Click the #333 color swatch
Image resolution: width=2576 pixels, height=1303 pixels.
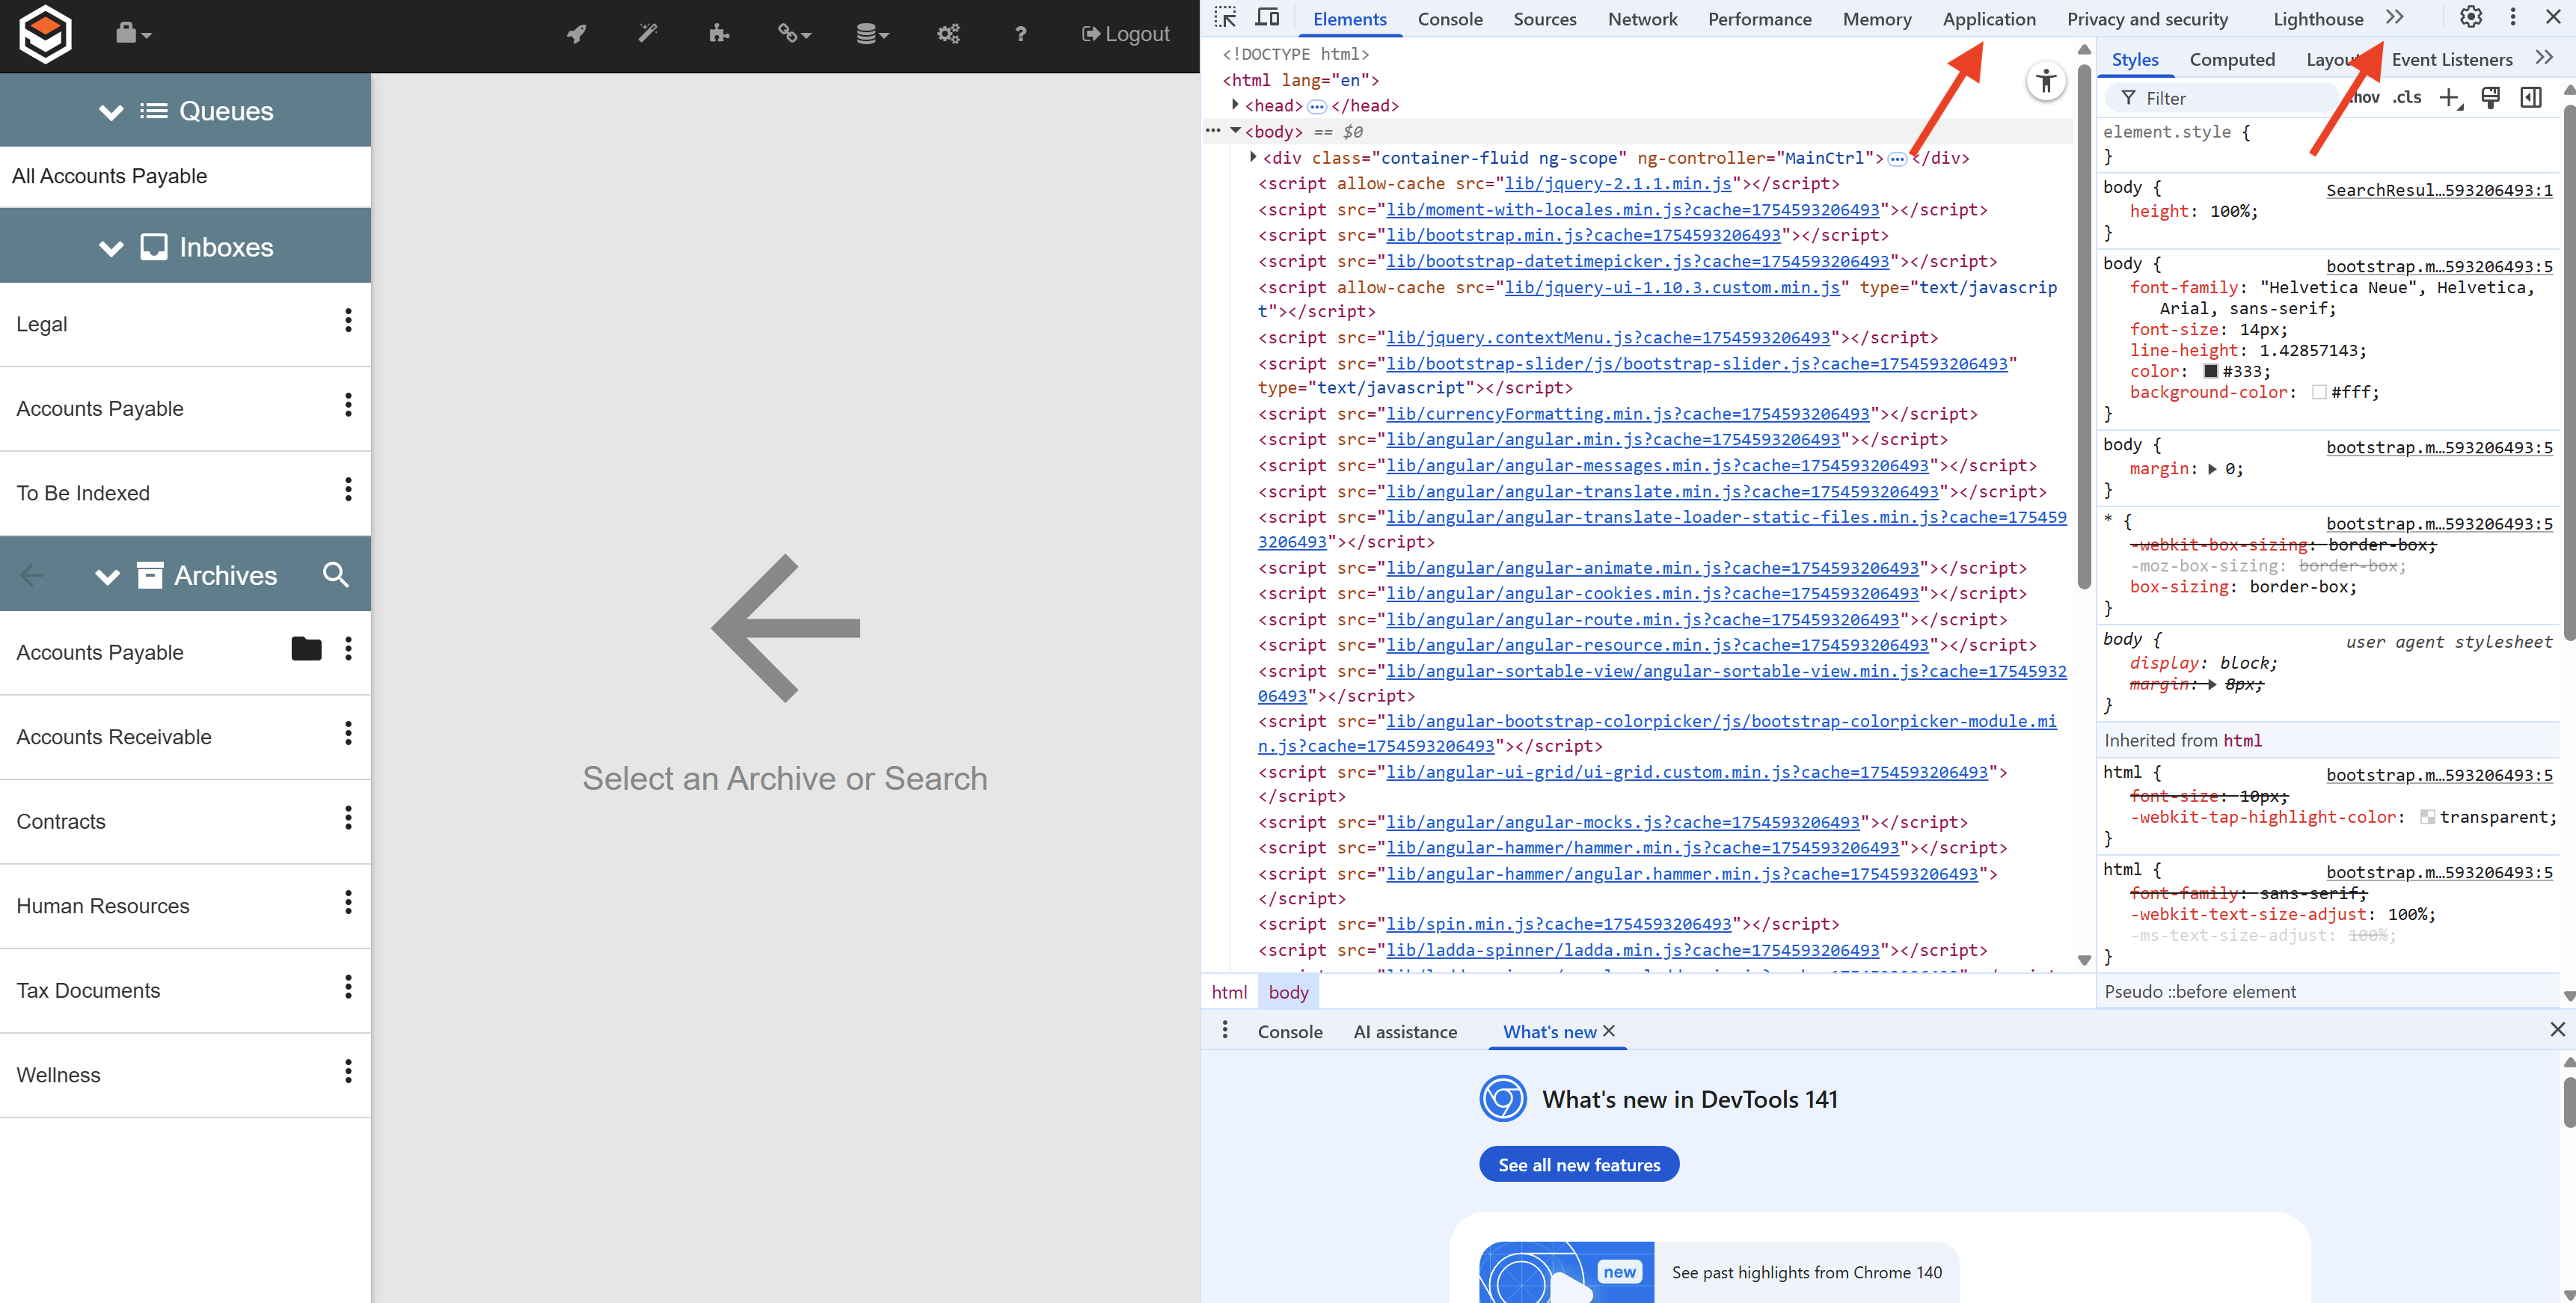point(2210,372)
